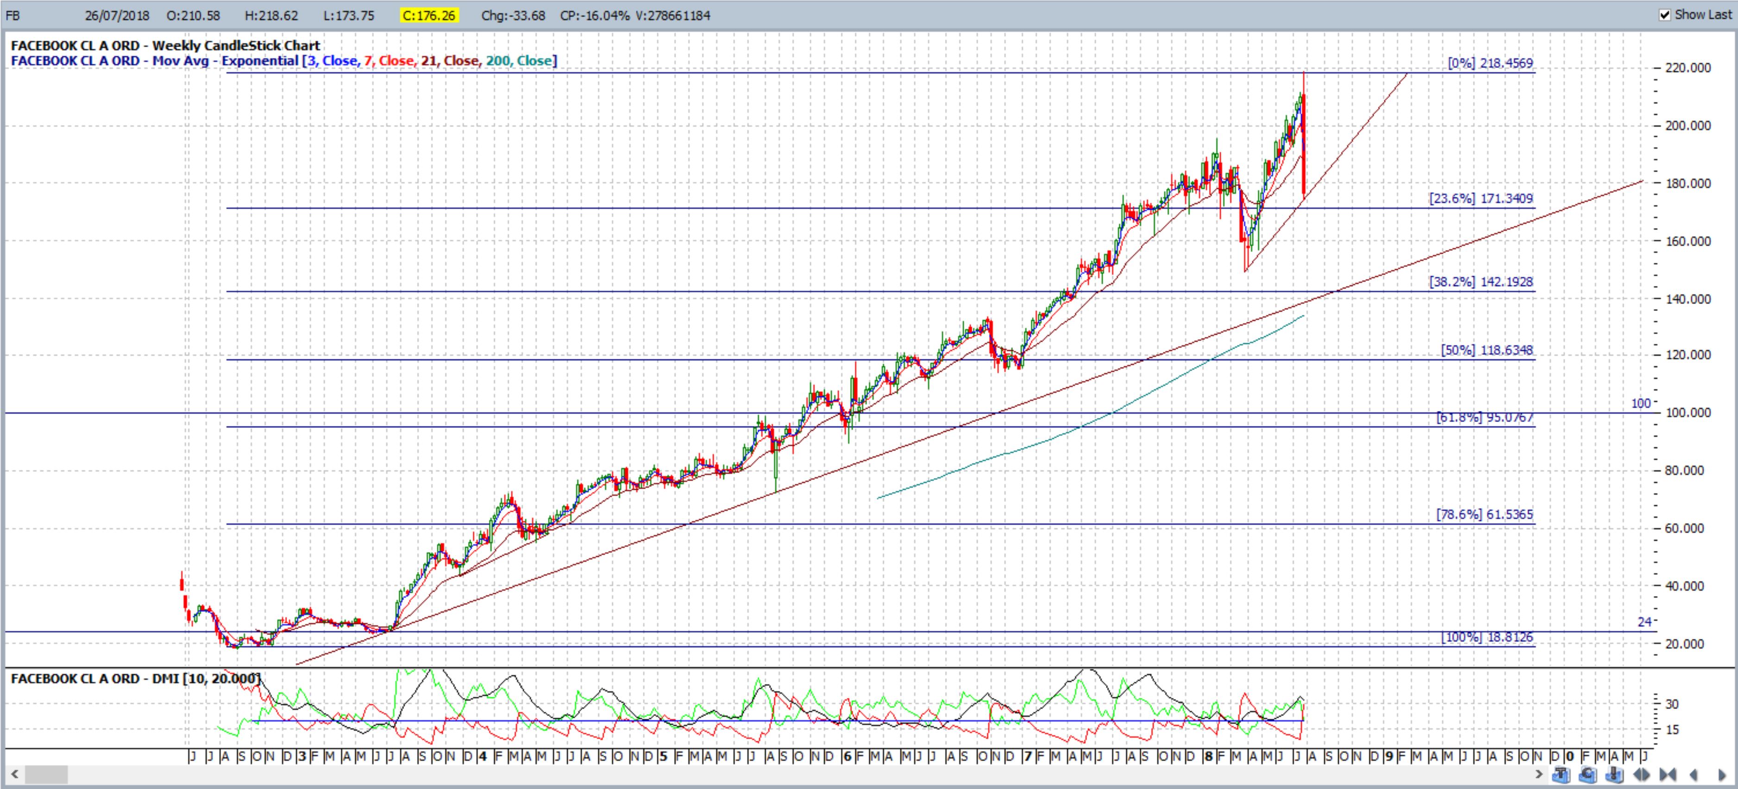
Task: Click the [78.6%] 61.5365 Fibonacci label
Action: point(1484,515)
